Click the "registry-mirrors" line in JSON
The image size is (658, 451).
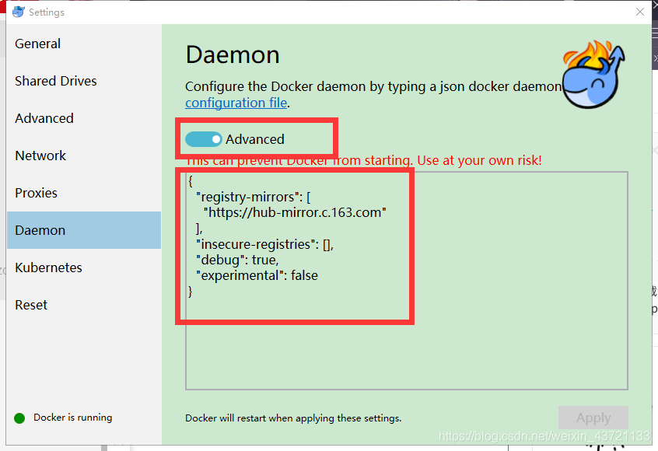tap(254, 197)
